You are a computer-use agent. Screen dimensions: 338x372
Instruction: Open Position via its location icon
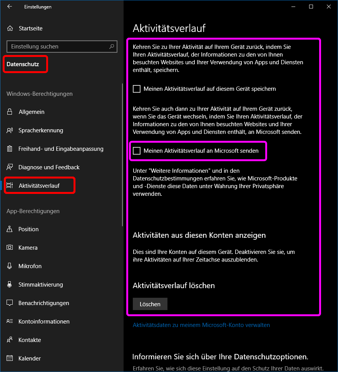[10, 229]
